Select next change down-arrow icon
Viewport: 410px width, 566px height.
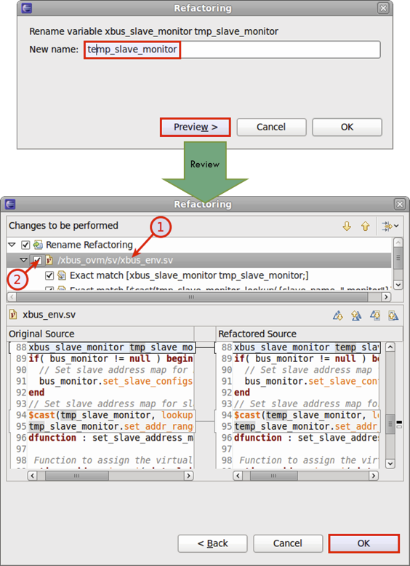[x=347, y=227]
